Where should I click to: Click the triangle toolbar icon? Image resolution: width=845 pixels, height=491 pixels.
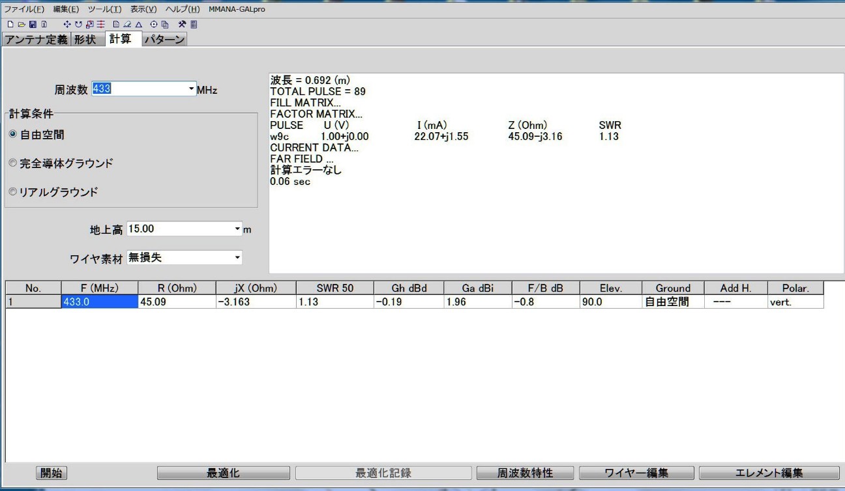(x=139, y=25)
